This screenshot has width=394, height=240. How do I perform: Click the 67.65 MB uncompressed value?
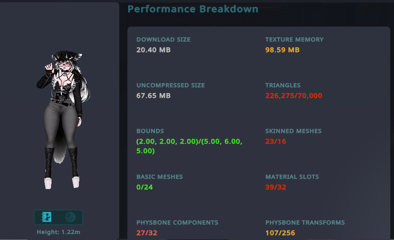pyautogui.click(x=153, y=96)
